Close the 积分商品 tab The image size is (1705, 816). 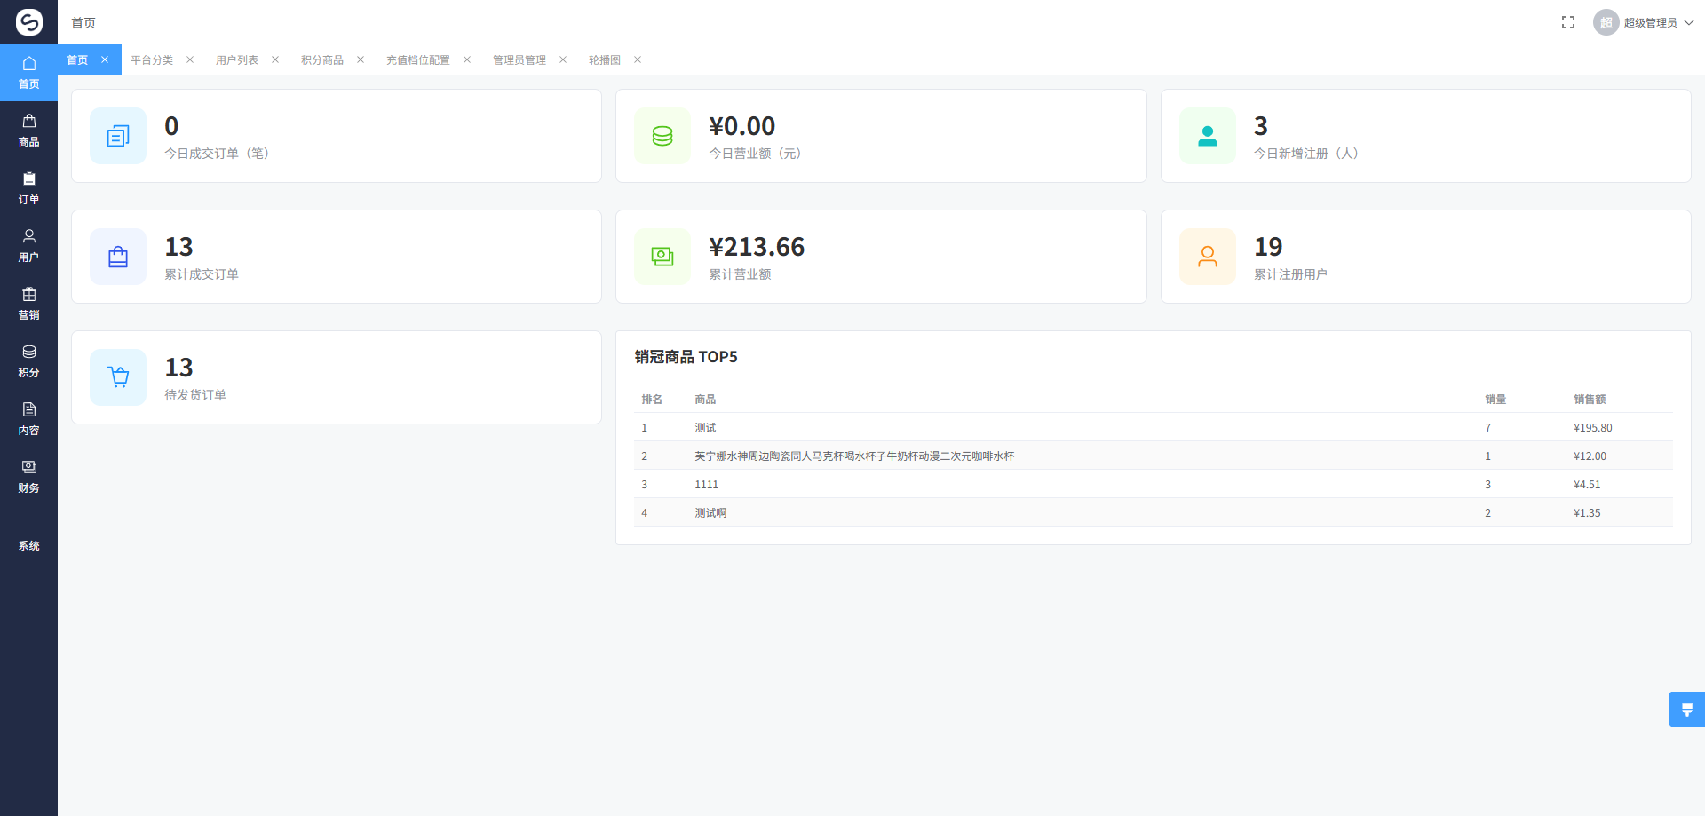click(361, 59)
